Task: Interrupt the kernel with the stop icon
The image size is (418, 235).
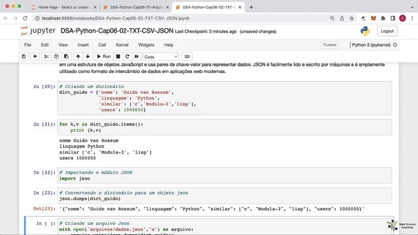Action: pyautogui.click(x=118, y=57)
